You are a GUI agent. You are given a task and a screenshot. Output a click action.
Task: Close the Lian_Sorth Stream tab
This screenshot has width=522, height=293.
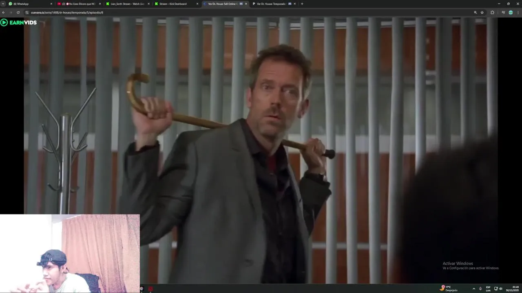coord(148,4)
